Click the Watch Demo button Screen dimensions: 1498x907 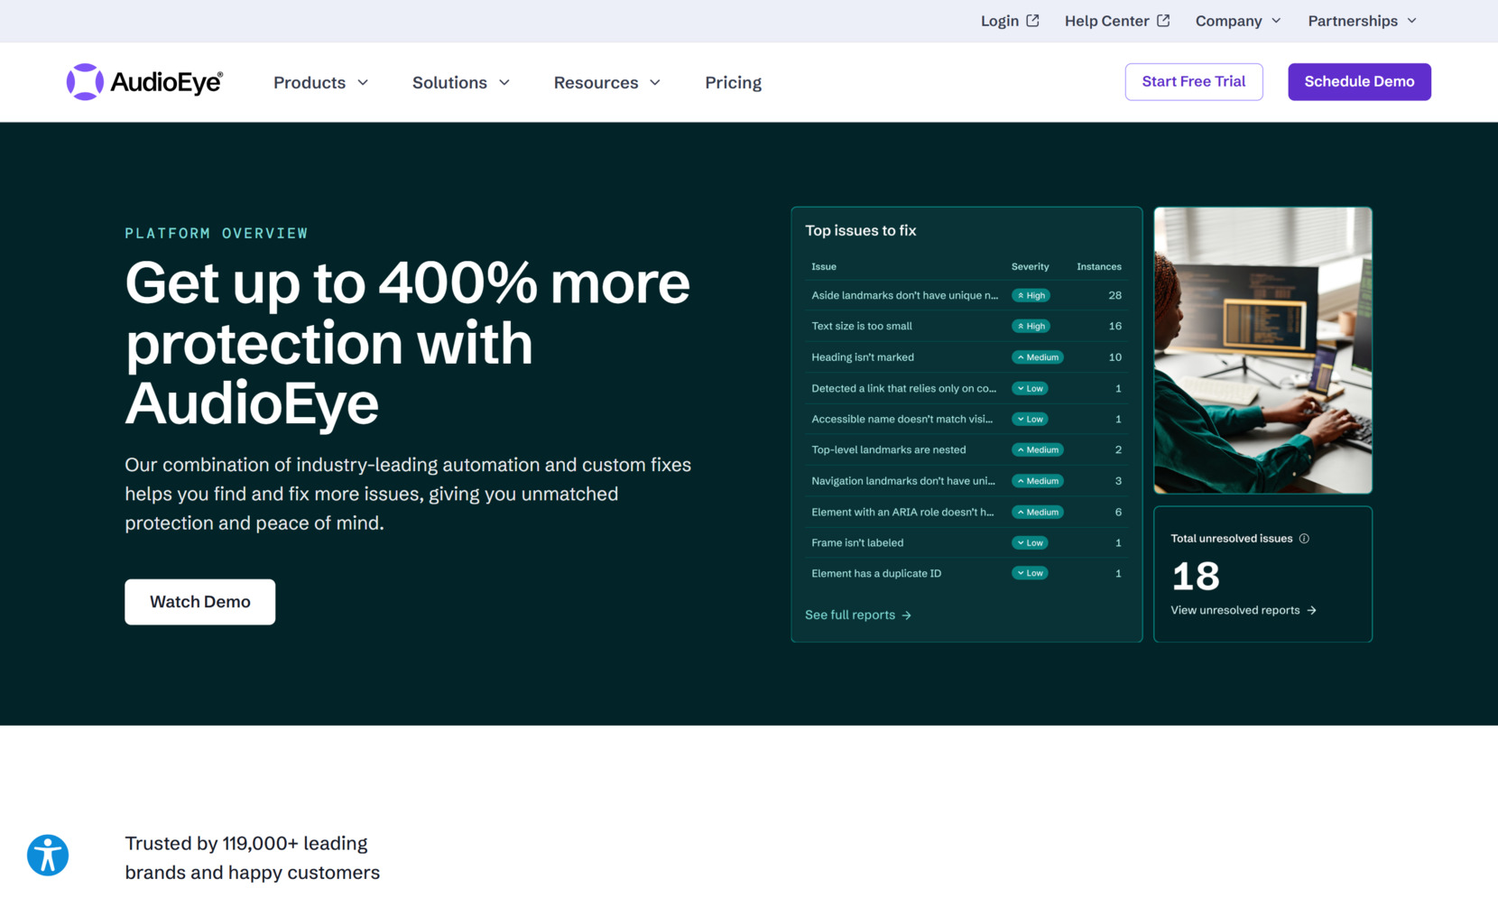click(x=199, y=601)
